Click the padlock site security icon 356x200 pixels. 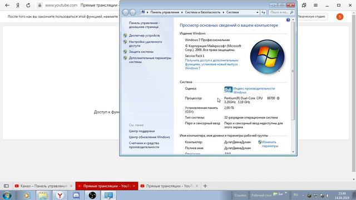[x=39, y=5]
